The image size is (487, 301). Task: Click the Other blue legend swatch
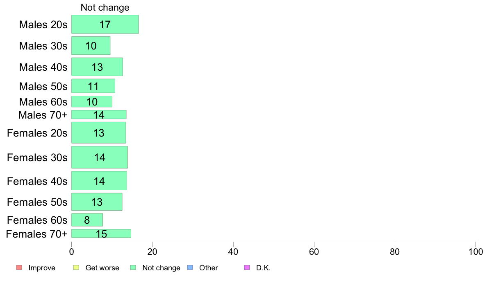(x=190, y=267)
